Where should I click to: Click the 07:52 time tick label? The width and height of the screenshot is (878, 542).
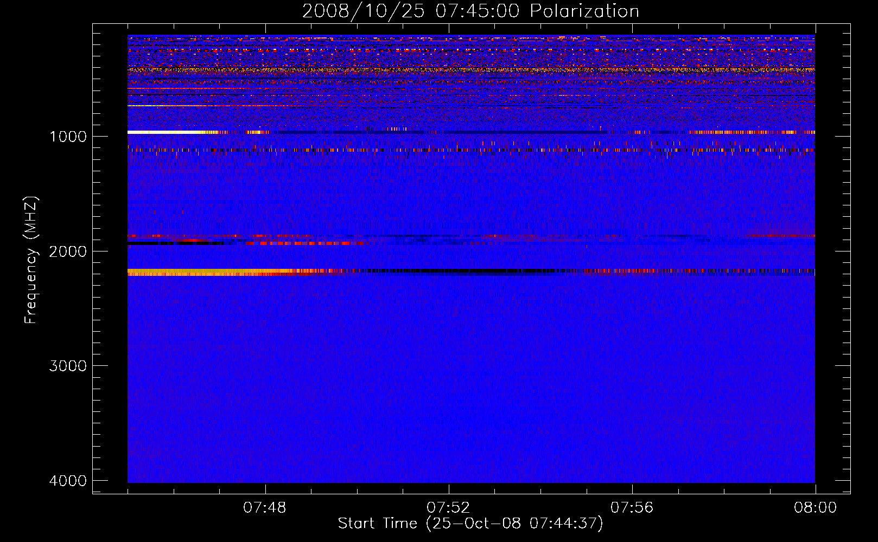(448, 508)
